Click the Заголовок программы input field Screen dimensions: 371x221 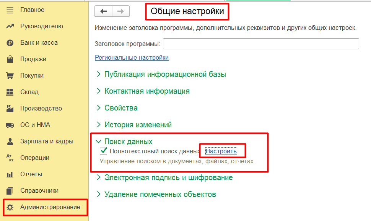(260, 44)
